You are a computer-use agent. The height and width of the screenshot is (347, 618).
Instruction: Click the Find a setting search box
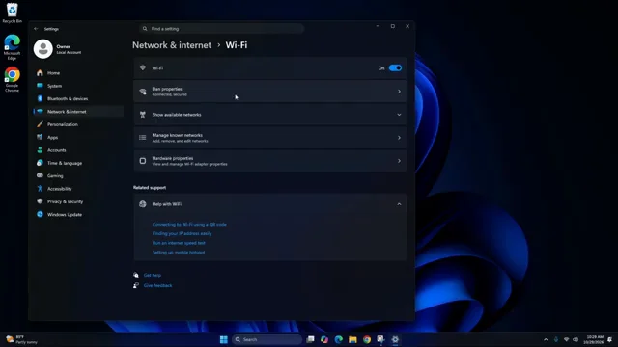(221, 29)
